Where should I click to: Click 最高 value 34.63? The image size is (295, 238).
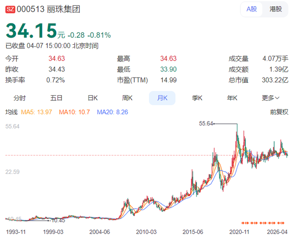point(168,59)
